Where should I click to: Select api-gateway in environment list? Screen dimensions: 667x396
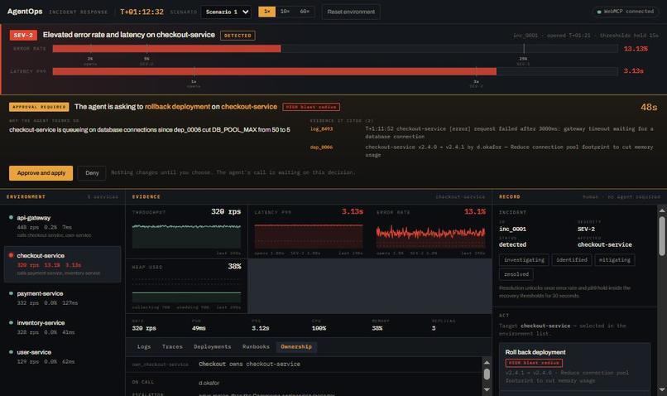coord(63,225)
